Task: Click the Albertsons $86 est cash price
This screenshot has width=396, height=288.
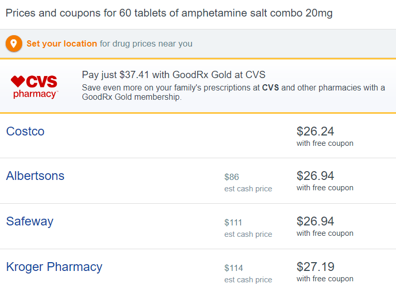Action: pyautogui.click(x=232, y=177)
